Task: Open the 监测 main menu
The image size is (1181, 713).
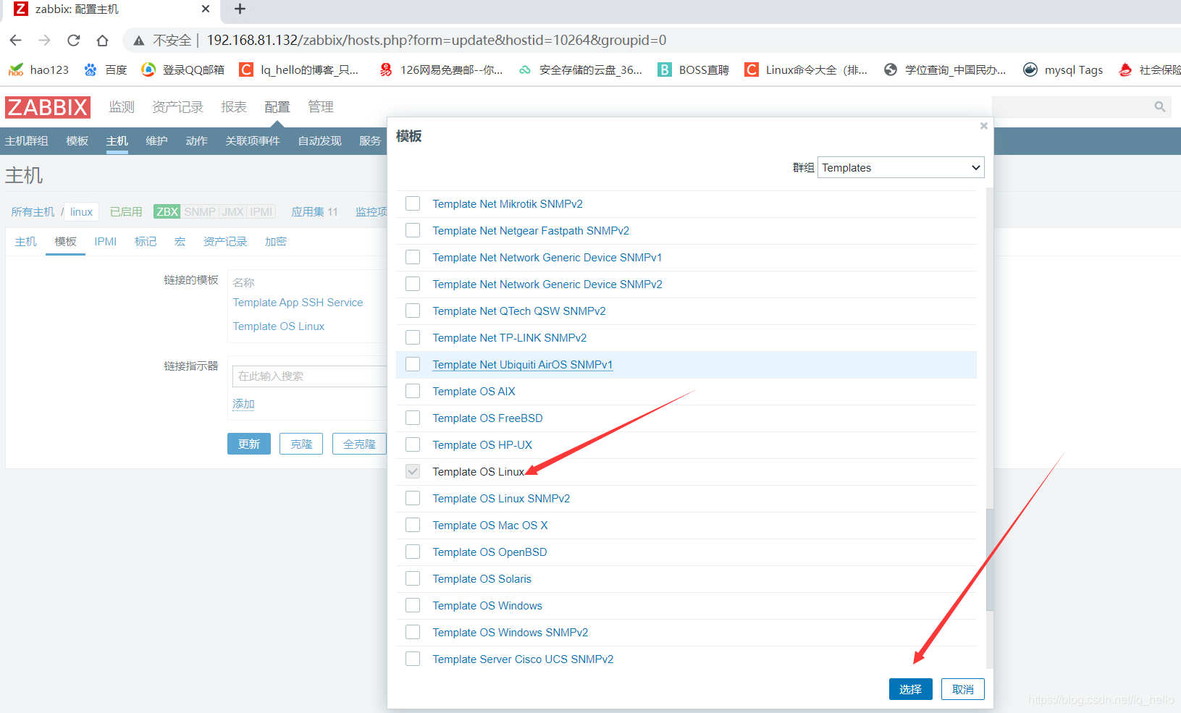Action: pyautogui.click(x=122, y=107)
